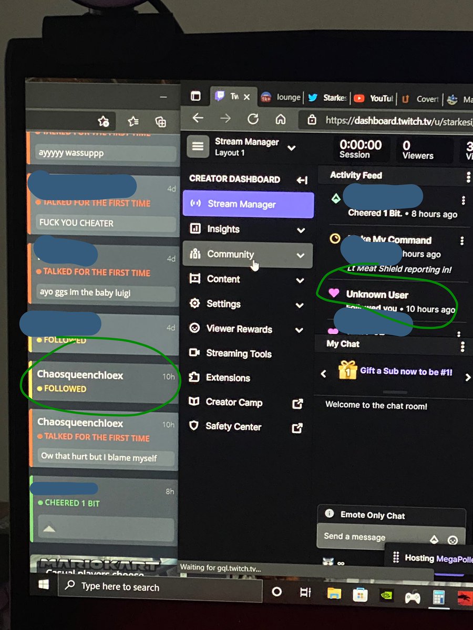
Task: Click the Bits icon in chat box
Action: [434, 539]
